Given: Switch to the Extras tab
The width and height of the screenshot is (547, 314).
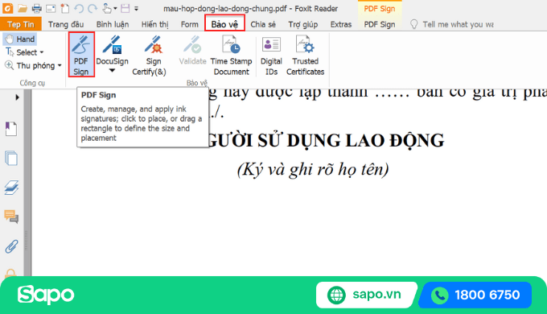Looking at the screenshot, I should tap(341, 24).
